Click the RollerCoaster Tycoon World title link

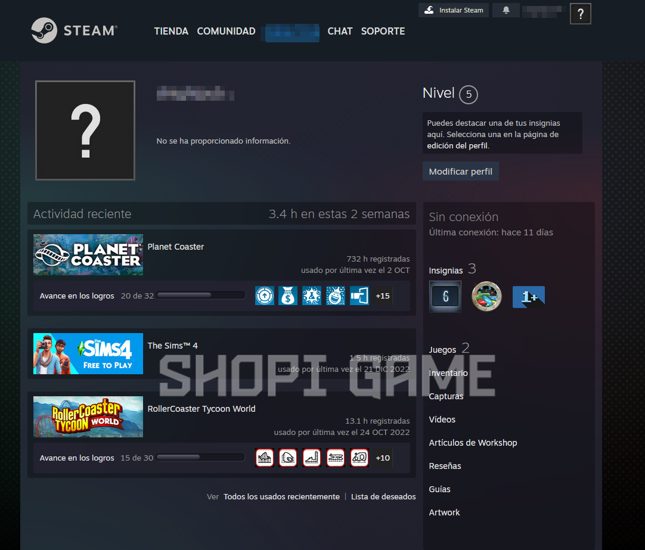tap(201, 409)
